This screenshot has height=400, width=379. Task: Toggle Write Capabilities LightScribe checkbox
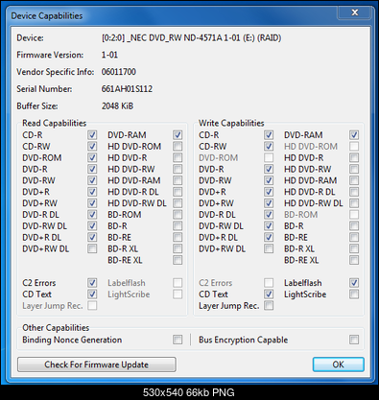[x=354, y=294]
